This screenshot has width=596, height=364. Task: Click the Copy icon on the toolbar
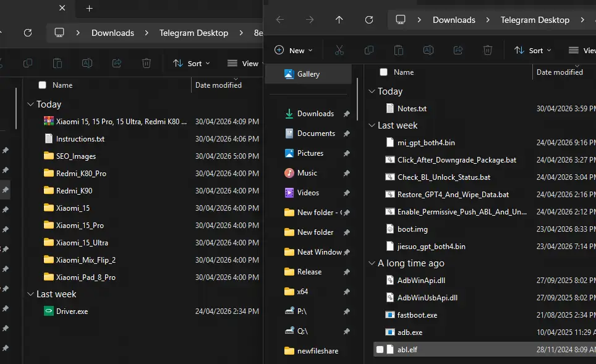[x=369, y=50]
